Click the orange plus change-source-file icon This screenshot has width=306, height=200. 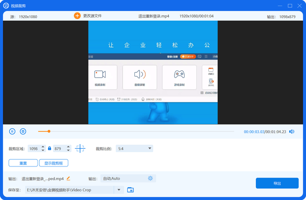tap(77, 16)
